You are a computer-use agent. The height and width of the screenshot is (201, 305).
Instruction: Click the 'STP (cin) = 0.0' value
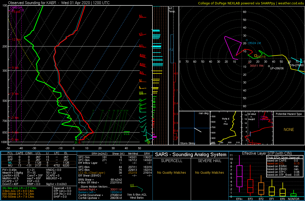(63, 191)
